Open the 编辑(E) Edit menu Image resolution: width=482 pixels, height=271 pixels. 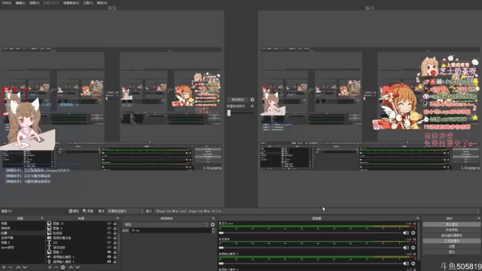pos(20,3)
